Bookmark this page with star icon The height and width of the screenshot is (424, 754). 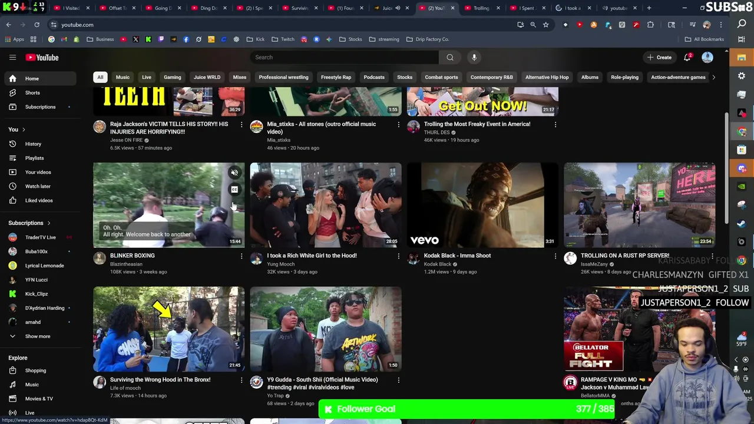coord(545,25)
